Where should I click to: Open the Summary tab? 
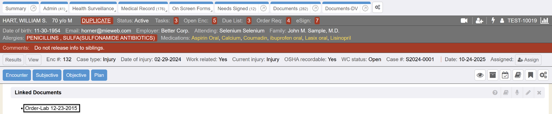click(x=16, y=9)
